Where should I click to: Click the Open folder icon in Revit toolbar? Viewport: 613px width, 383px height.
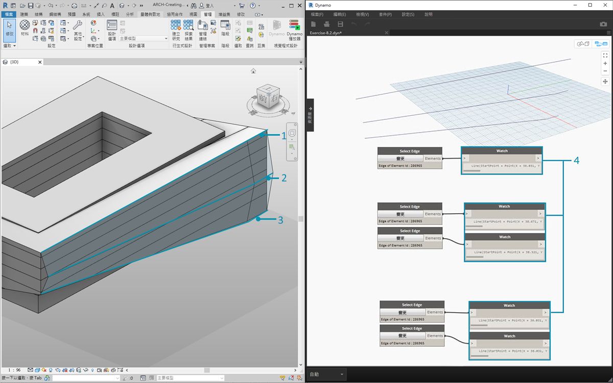pos(23,5)
